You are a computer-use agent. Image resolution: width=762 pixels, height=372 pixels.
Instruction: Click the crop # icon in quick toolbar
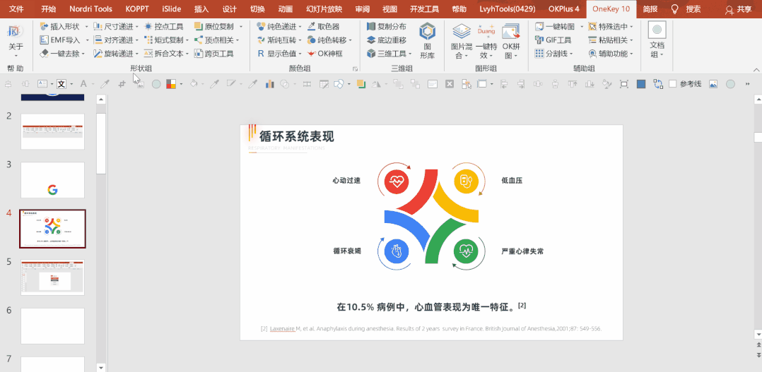(122, 84)
